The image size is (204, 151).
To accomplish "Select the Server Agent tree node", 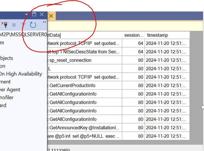I will 10,90.
